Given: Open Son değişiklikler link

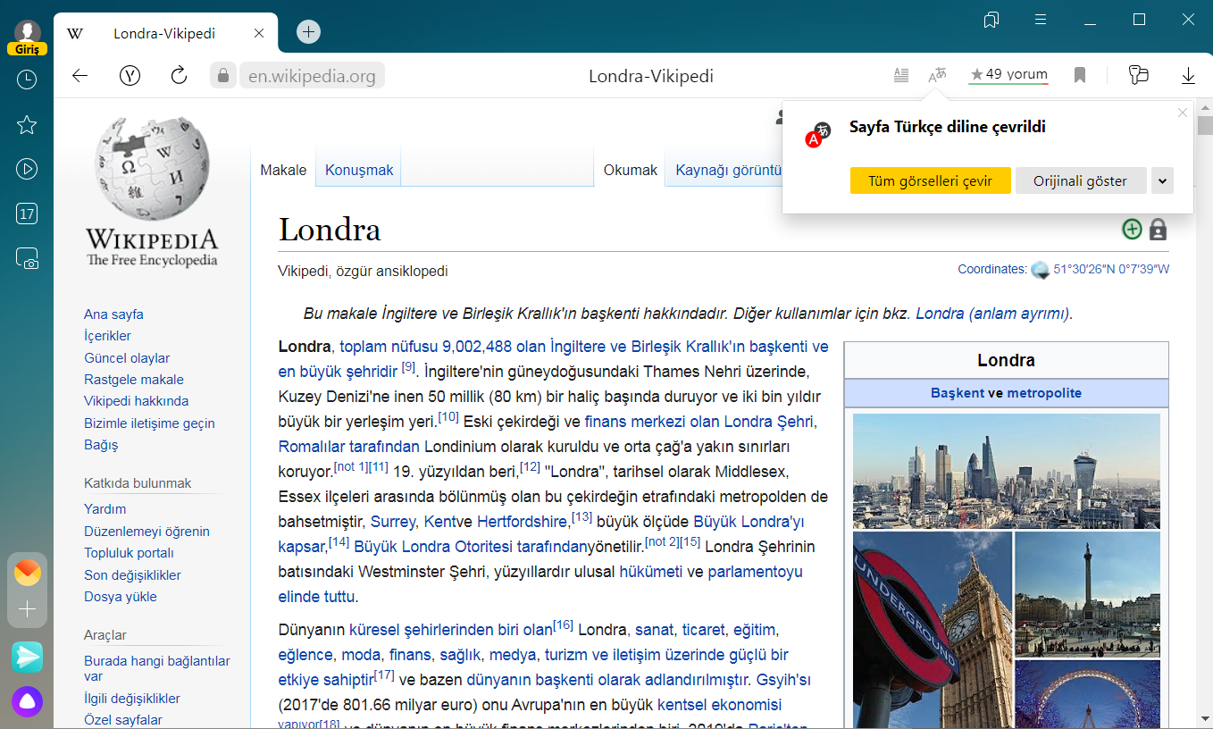Looking at the screenshot, I should 132,575.
